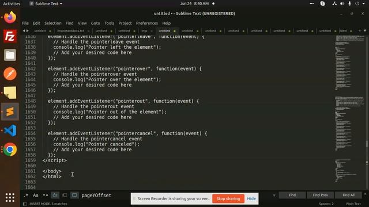Toggle the side bar from status bar icon

pyautogui.click(x=25, y=204)
